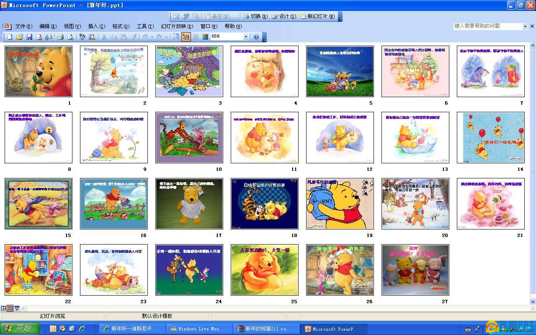Screen dimensions: 536x335
Task: Open the 文件 menu
Action: tap(23, 26)
